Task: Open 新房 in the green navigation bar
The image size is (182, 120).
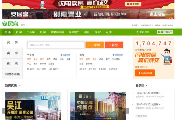Action: point(19,32)
